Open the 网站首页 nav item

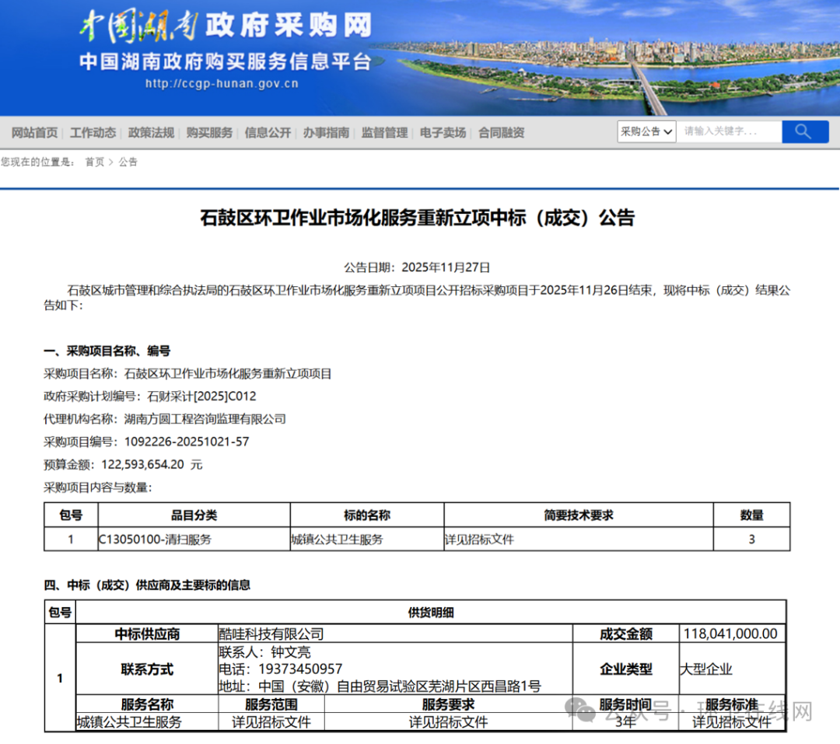coord(35,133)
